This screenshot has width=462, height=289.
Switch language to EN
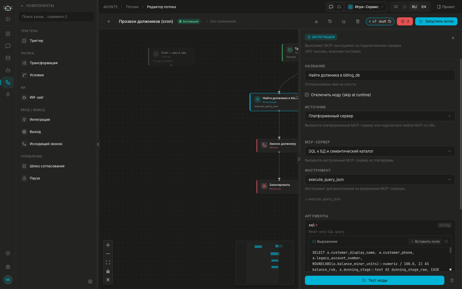(x=424, y=7)
